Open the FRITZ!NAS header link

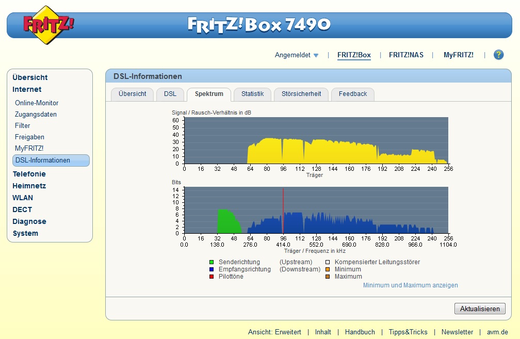[x=406, y=55]
